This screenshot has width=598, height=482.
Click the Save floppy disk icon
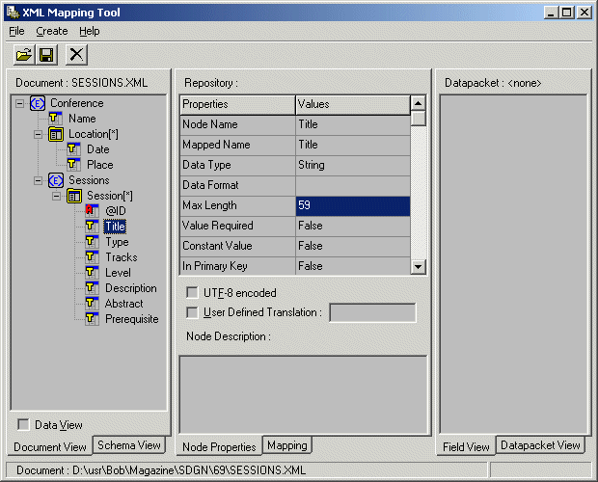[x=46, y=56]
